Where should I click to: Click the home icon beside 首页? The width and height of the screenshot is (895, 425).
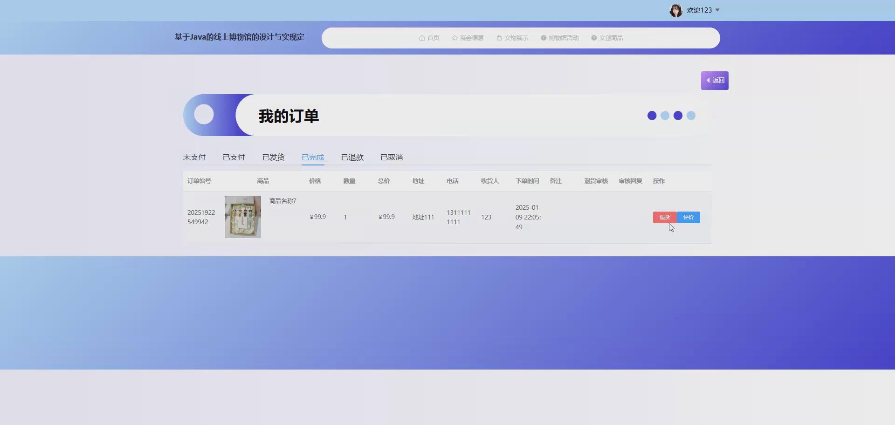click(422, 38)
